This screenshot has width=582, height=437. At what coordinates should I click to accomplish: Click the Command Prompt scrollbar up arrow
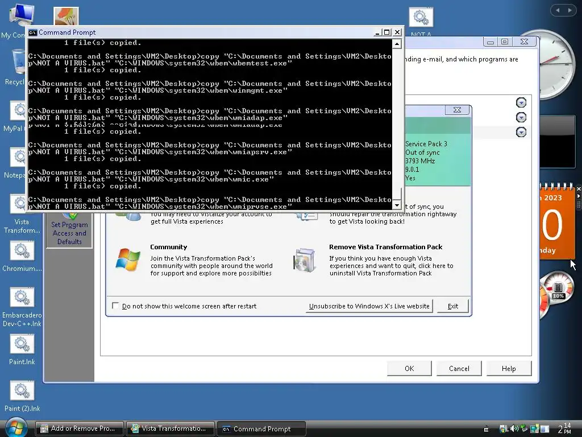[397, 44]
